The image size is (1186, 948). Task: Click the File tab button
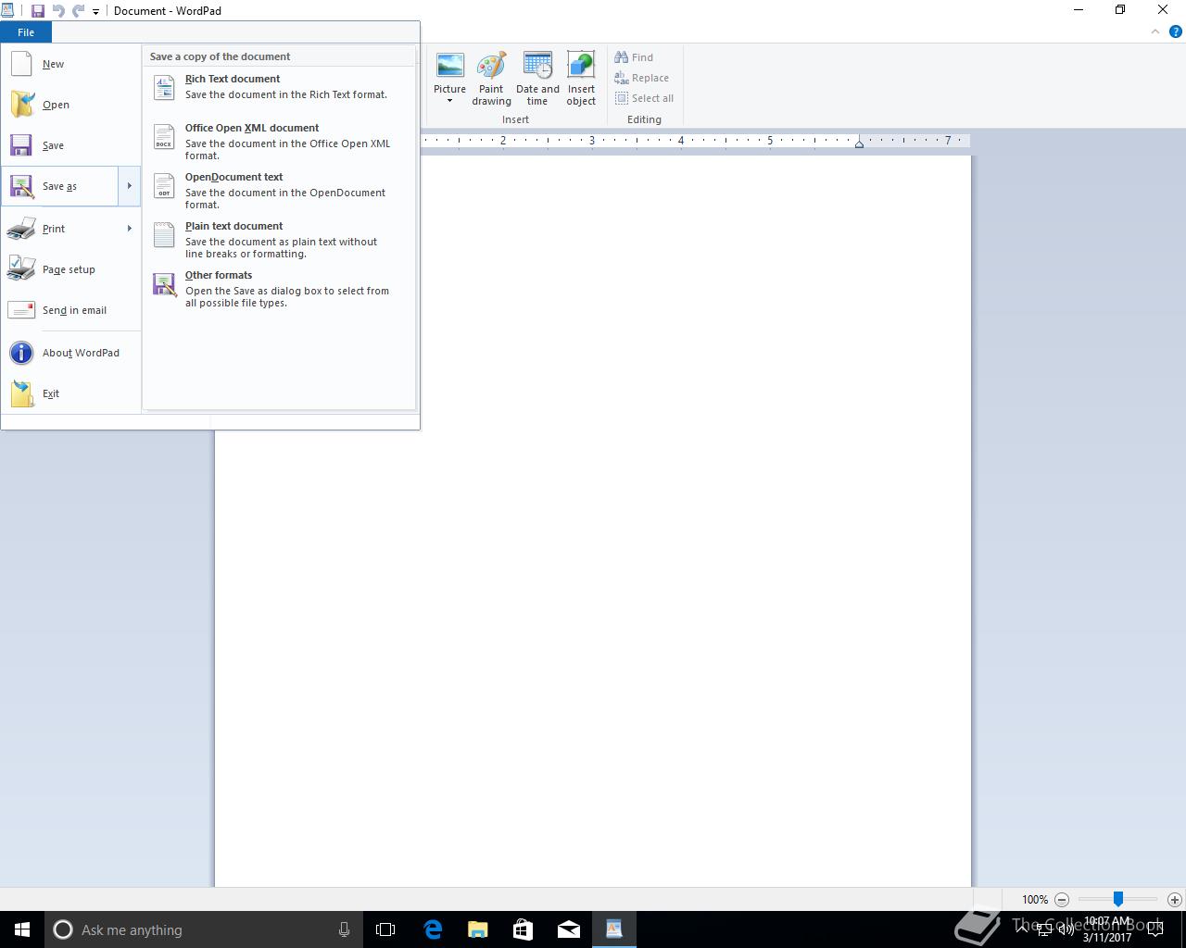(x=26, y=32)
